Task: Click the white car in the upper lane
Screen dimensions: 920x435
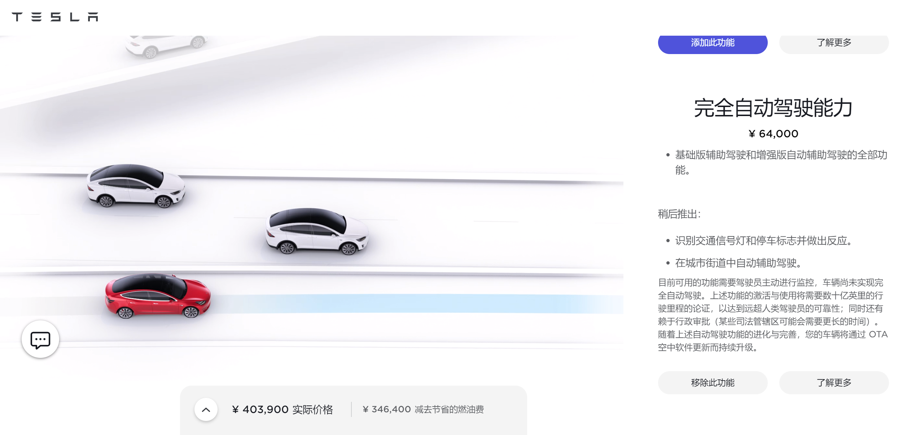Action: tap(136, 186)
